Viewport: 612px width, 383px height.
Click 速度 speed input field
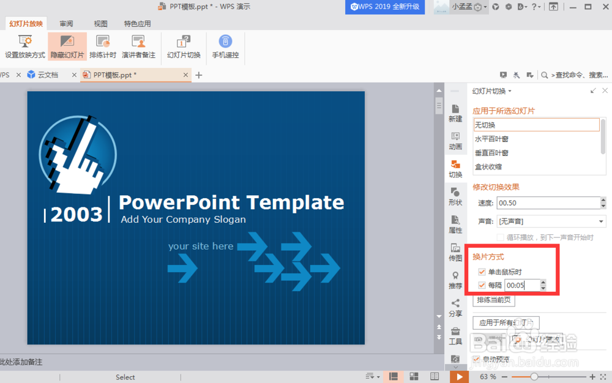point(548,203)
